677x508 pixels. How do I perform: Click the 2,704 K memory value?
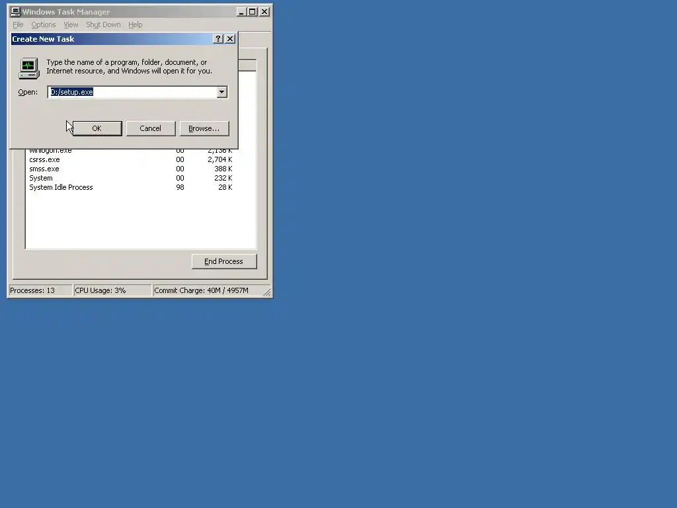(x=219, y=159)
